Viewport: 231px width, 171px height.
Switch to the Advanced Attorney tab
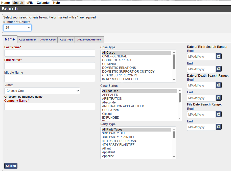tap(89, 40)
